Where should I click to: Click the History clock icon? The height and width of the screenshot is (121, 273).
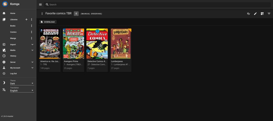pyautogui.click(x=4, y=56)
